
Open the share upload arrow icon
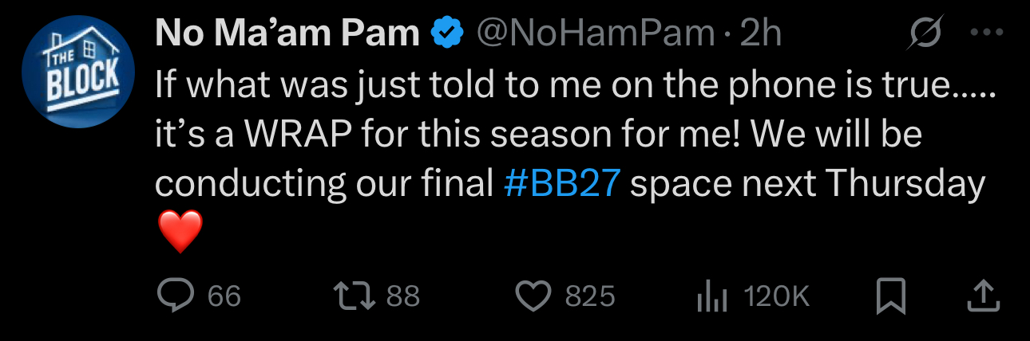(984, 296)
